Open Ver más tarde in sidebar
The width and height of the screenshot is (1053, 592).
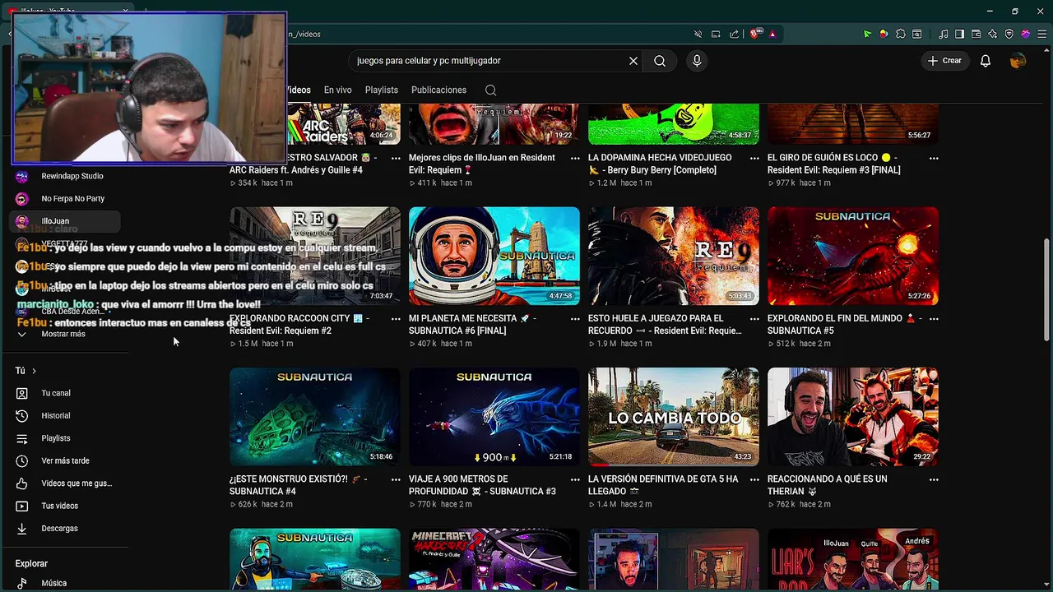coord(66,461)
